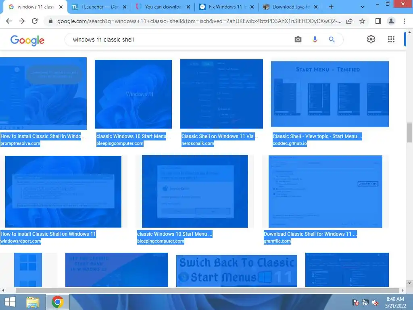Visit coddec.github.io source link

290,143
